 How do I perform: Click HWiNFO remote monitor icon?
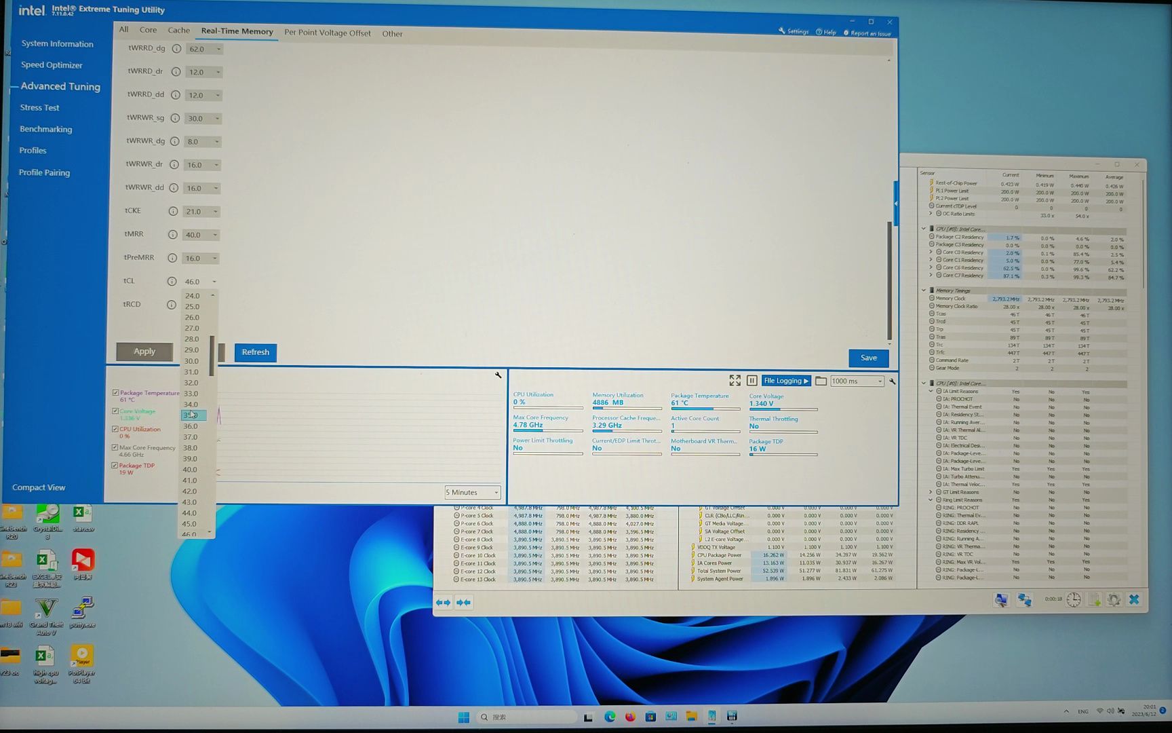click(1001, 600)
